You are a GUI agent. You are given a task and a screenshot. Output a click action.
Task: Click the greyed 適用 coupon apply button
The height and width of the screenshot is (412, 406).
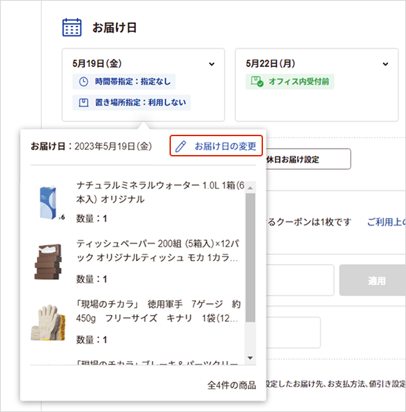(373, 280)
